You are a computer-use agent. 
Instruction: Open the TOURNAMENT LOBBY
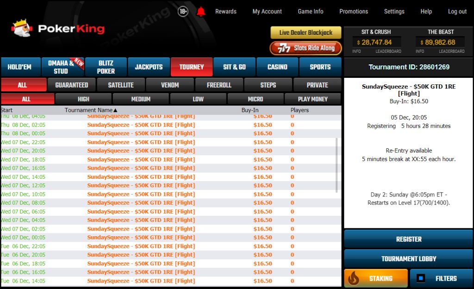pos(409,259)
